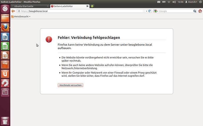Click the bullet text mentioning Firewall oder Proxy
203x126 pixels.
[x=109, y=74]
